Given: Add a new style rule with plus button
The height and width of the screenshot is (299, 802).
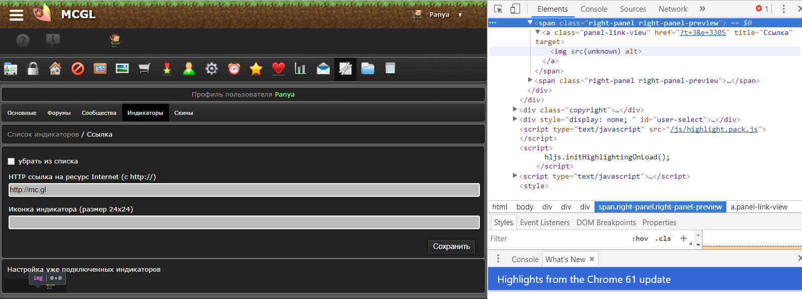Looking at the screenshot, I should (x=683, y=238).
